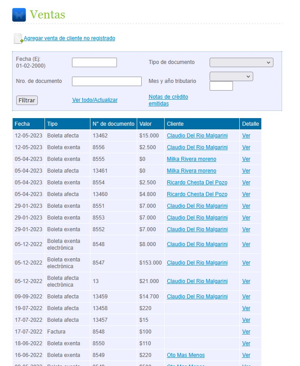View detail of document 8549
300x366 pixels.
point(246,355)
